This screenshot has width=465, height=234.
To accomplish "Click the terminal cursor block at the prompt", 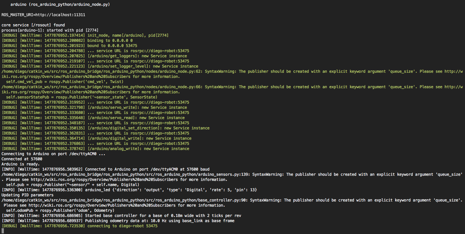I will pyautogui.click(x=3, y=231).
